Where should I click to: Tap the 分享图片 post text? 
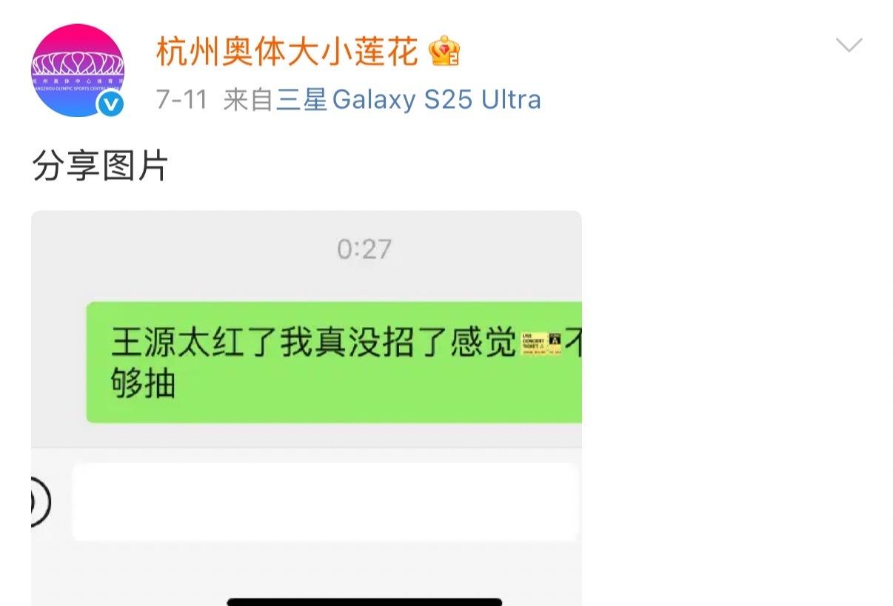point(101,166)
